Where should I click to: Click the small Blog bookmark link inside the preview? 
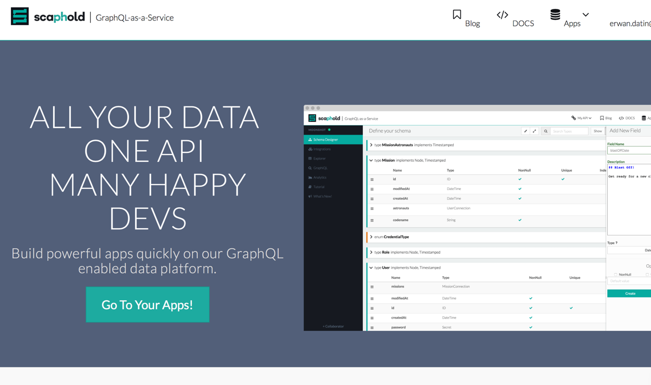pyautogui.click(x=606, y=118)
